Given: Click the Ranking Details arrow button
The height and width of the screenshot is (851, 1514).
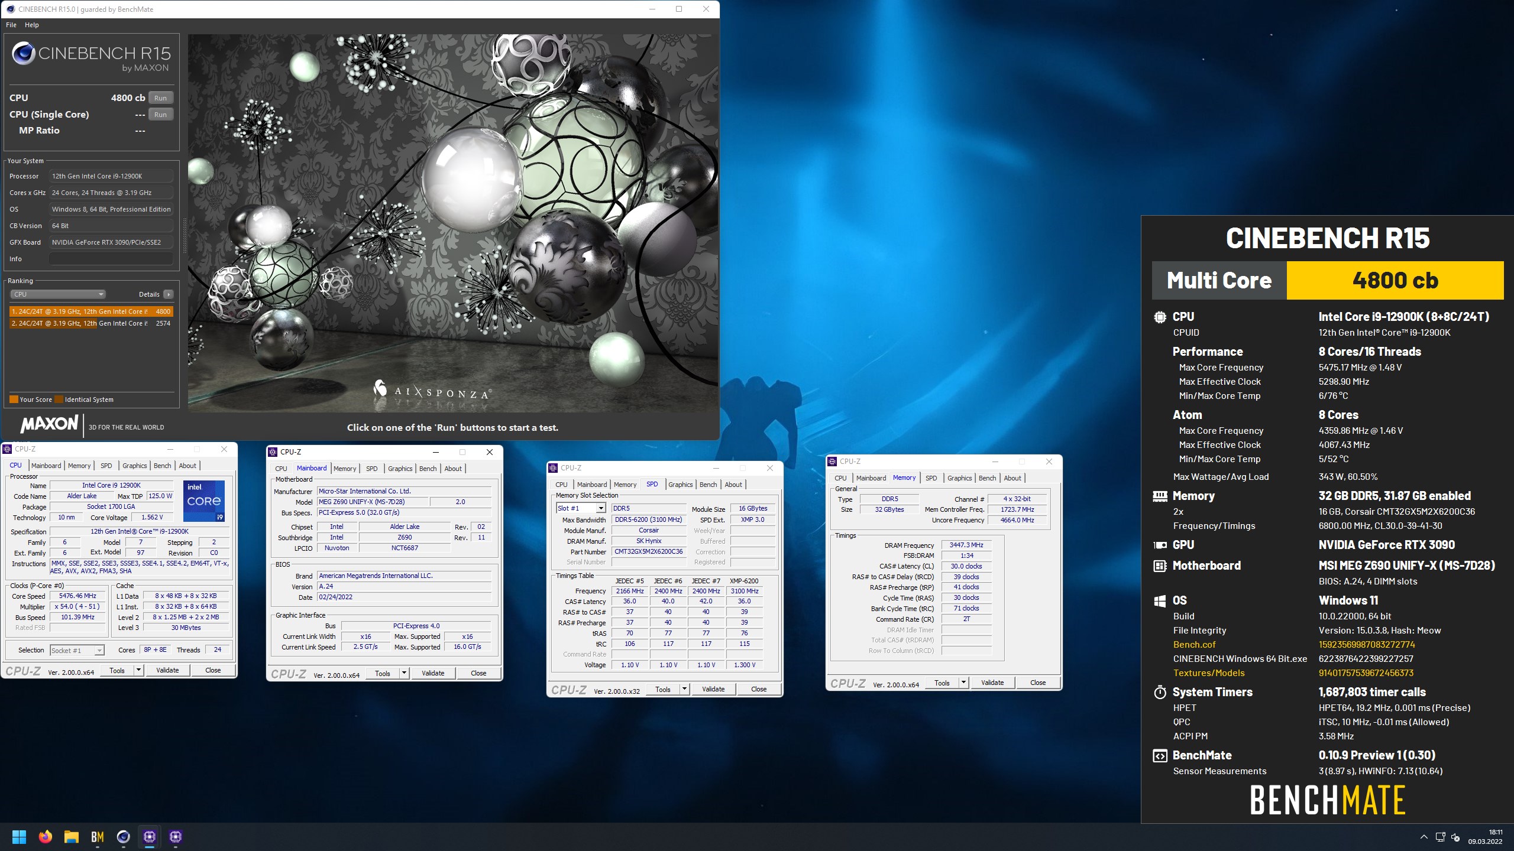Looking at the screenshot, I should (x=169, y=294).
